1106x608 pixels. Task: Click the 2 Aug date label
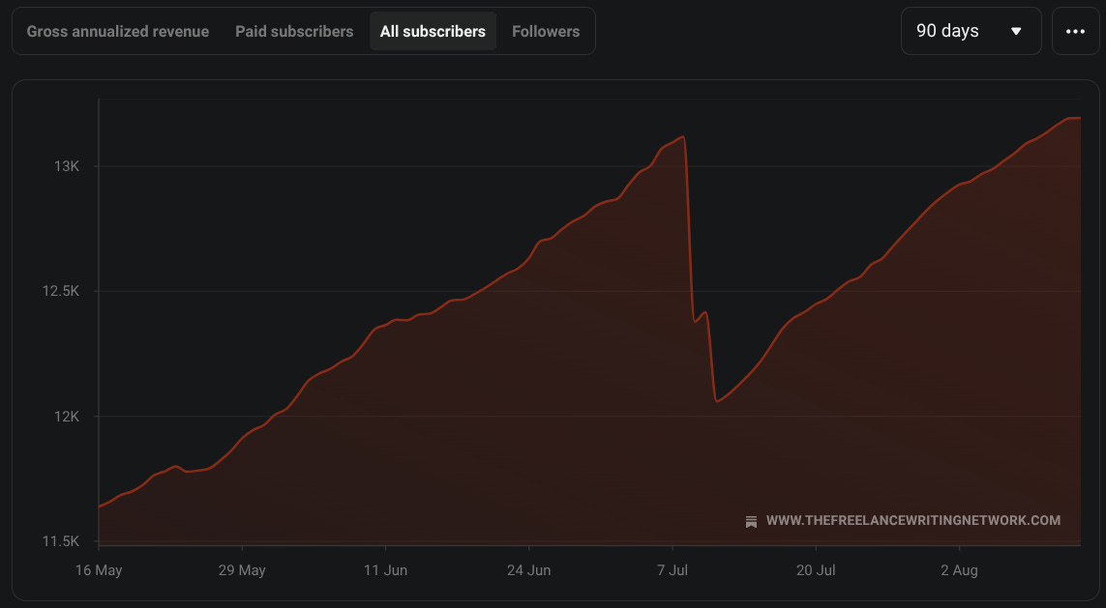(x=959, y=570)
